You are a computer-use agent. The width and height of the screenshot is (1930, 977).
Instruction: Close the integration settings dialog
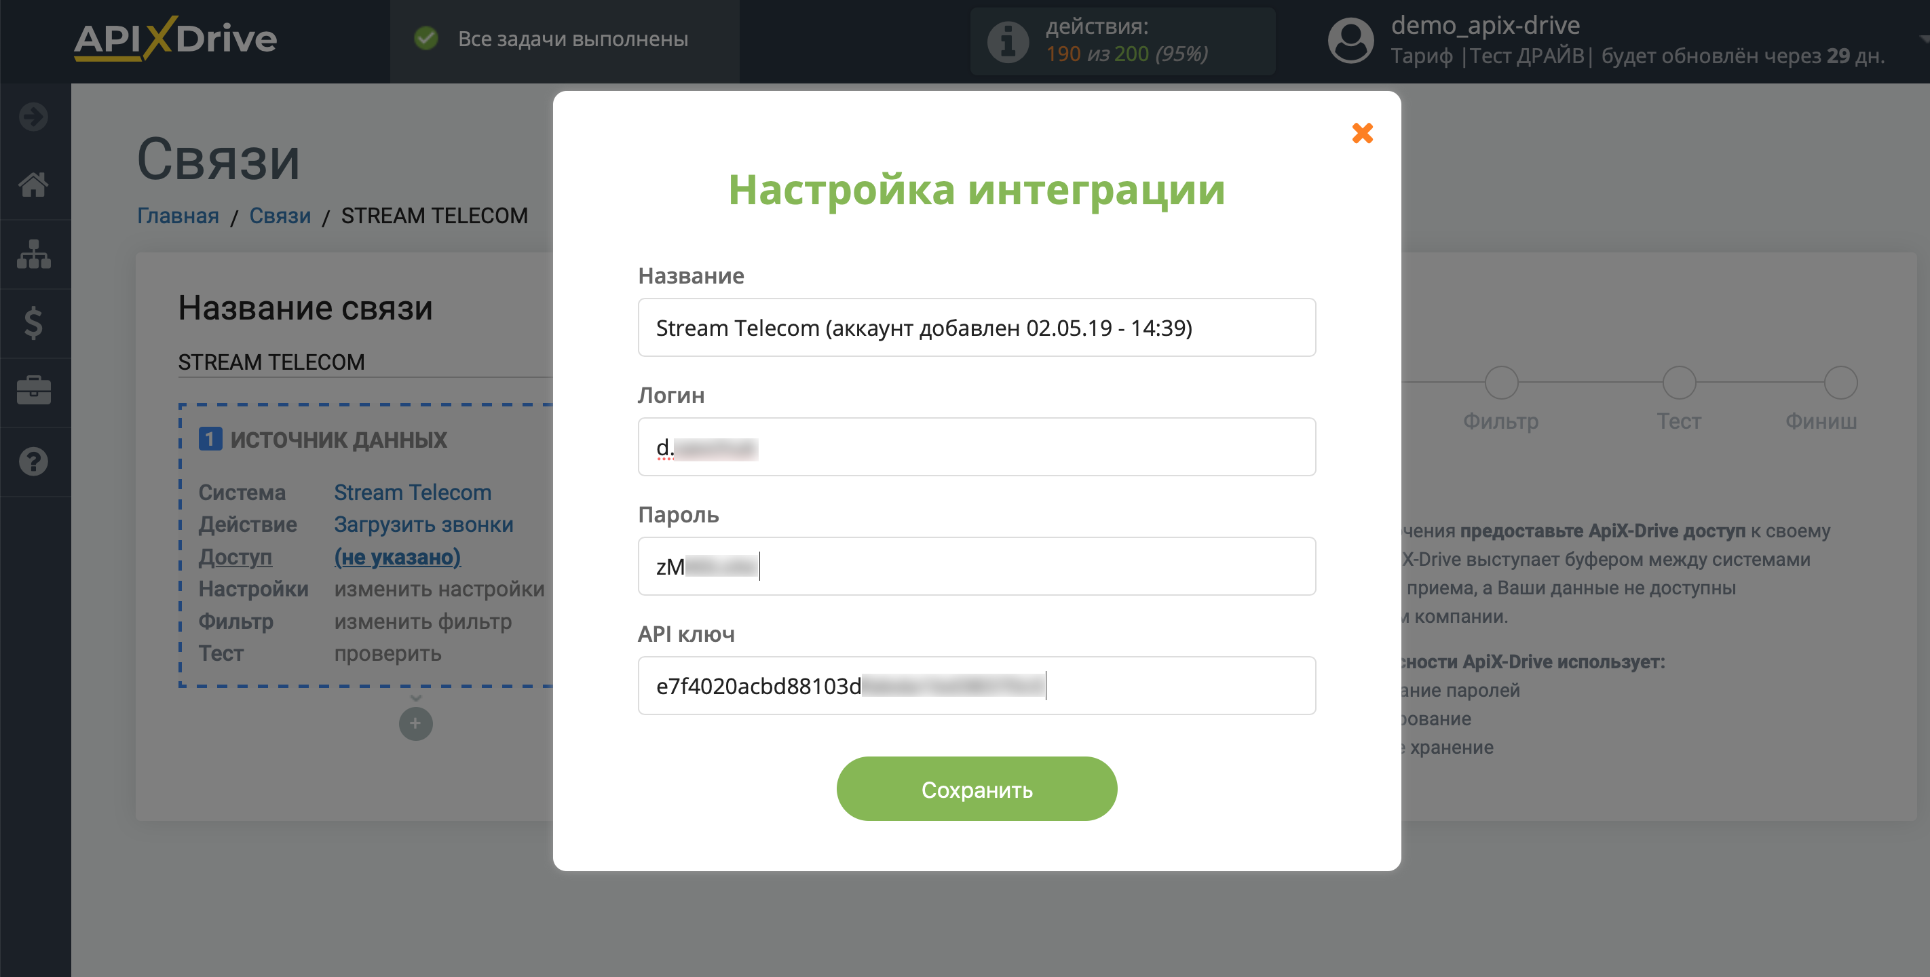pyautogui.click(x=1362, y=134)
